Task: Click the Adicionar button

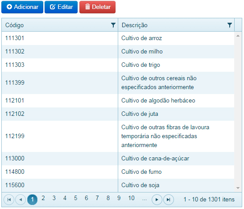Action: coord(22,7)
